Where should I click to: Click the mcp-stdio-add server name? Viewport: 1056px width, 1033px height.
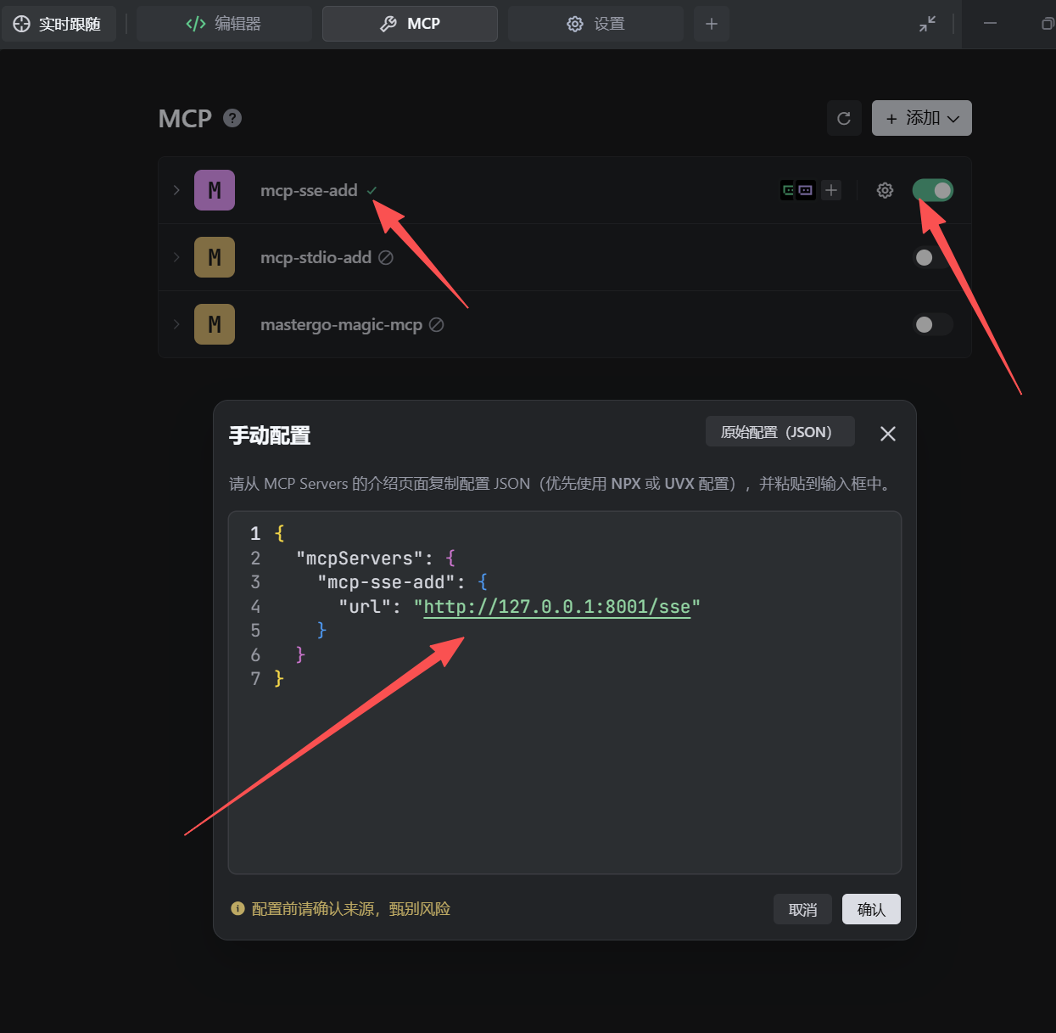click(316, 257)
